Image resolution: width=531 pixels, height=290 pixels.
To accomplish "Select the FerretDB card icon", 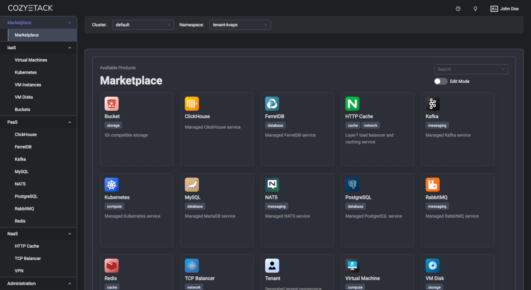I will [272, 104].
